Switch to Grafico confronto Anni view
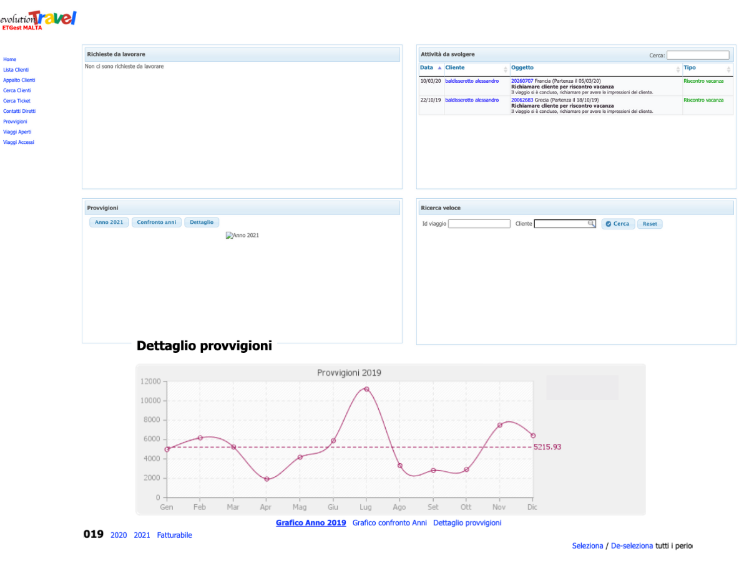Image resolution: width=749 pixels, height=561 pixels. (389, 523)
